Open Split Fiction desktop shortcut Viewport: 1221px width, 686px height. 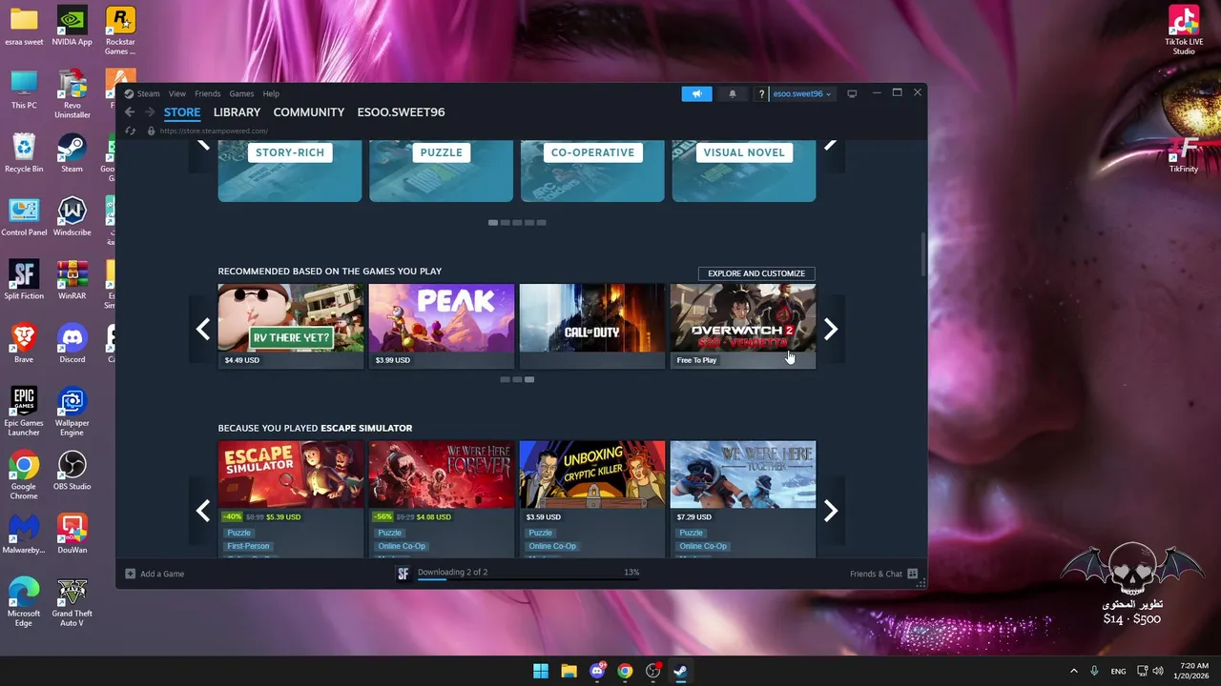tap(24, 280)
